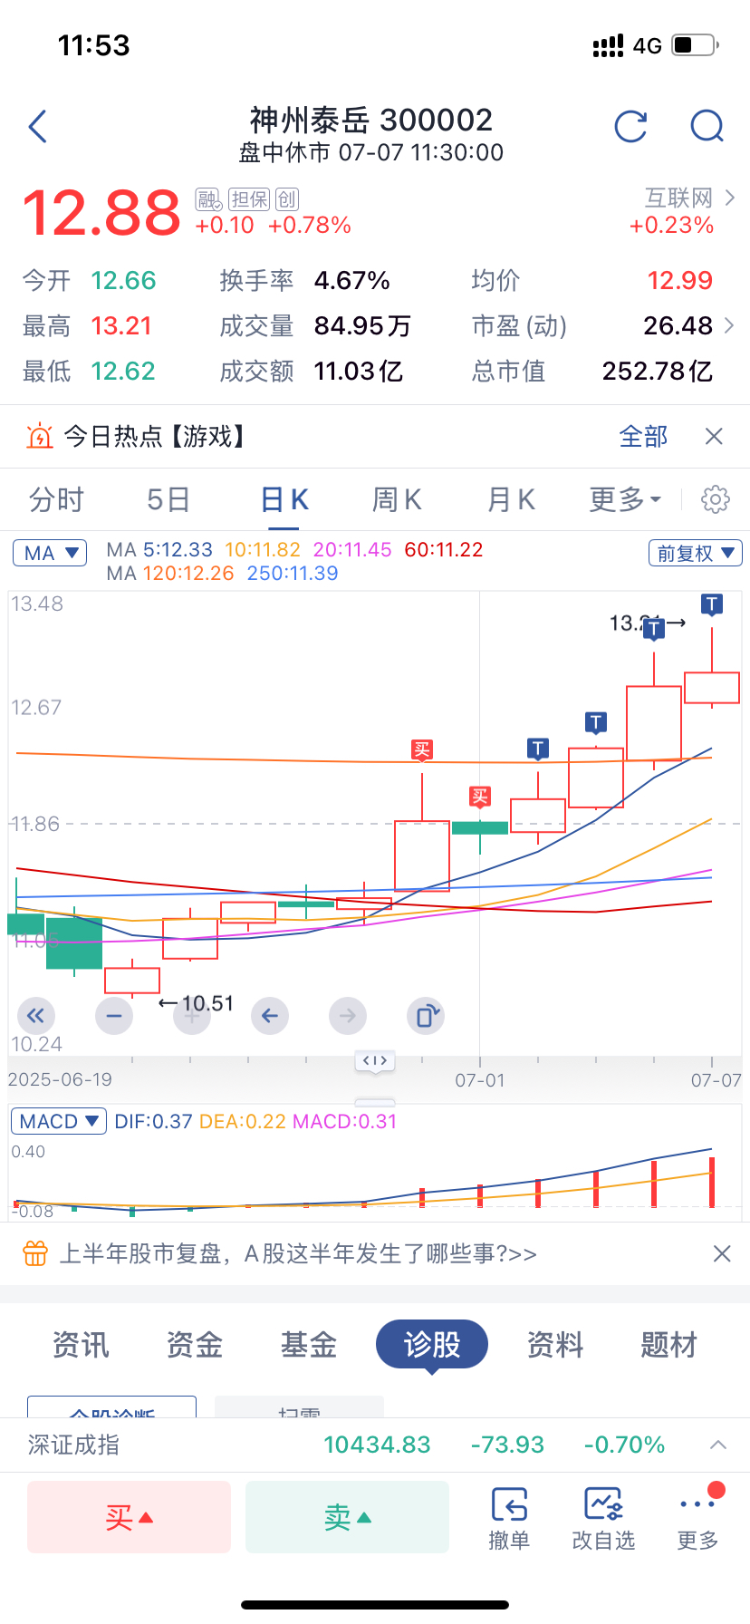Close the 上半年股市复盘 banner
750x1624 pixels.
tap(722, 1254)
